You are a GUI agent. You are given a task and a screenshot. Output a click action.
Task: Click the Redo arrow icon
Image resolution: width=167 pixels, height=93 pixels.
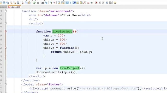click(x=38, y=3)
